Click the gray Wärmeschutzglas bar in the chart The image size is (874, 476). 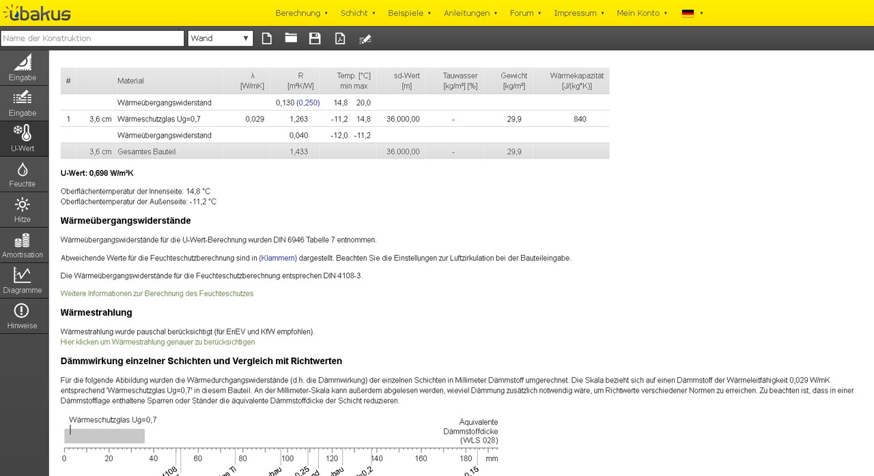104,436
